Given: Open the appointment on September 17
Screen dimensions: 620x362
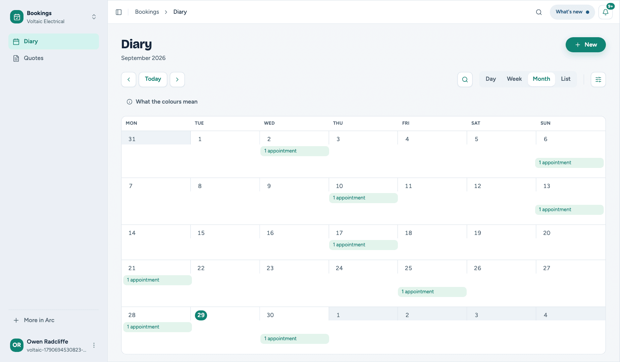Looking at the screenshot, I should tap(363, 245).
